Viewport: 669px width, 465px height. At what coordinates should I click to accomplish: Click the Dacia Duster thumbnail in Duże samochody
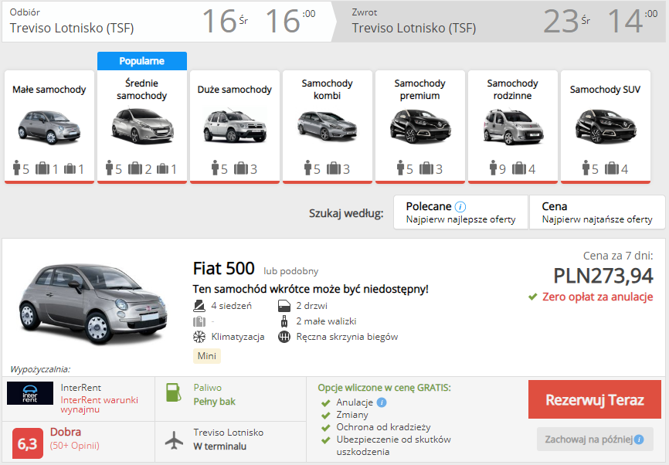(x=235, y=126)
